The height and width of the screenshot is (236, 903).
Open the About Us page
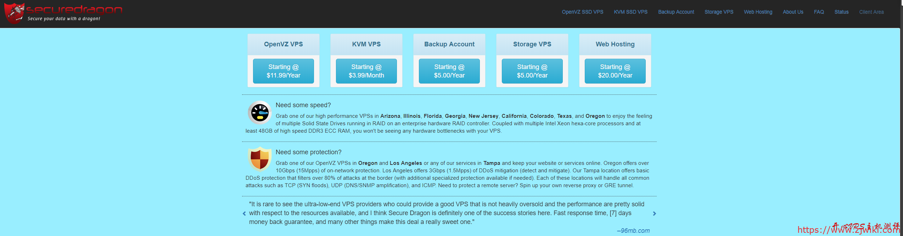[793, 12]
